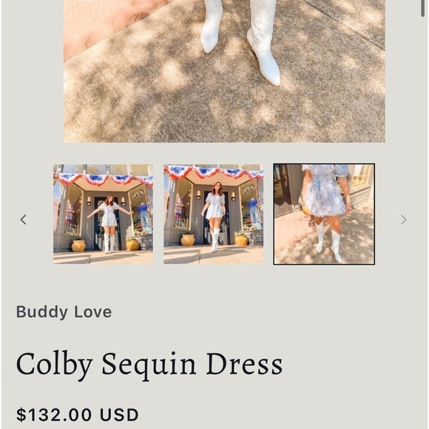Click the OPEN sign in the second thumbnail
This screenshot has height=429, width=429.
[x=248, y=189]
